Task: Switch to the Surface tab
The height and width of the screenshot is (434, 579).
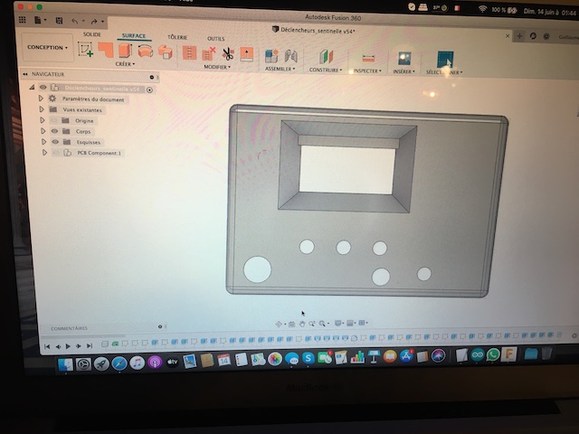Action: [134, 36]
